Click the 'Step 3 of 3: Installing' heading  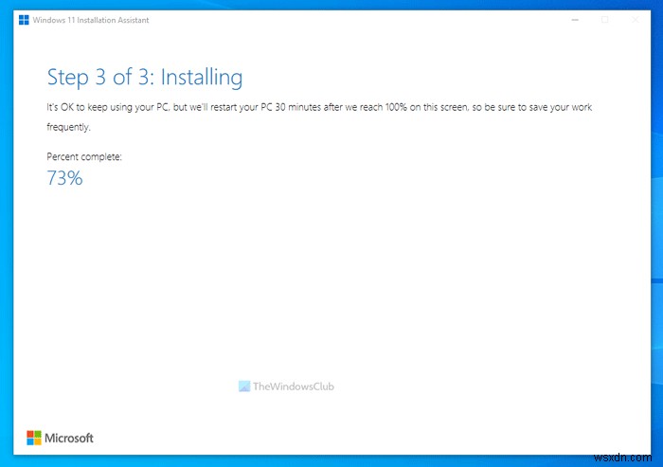[145, 78]
